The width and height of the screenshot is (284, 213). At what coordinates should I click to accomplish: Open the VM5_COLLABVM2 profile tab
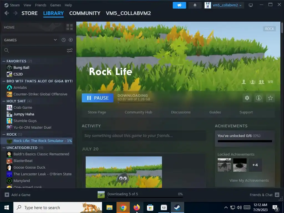point(128,13)
